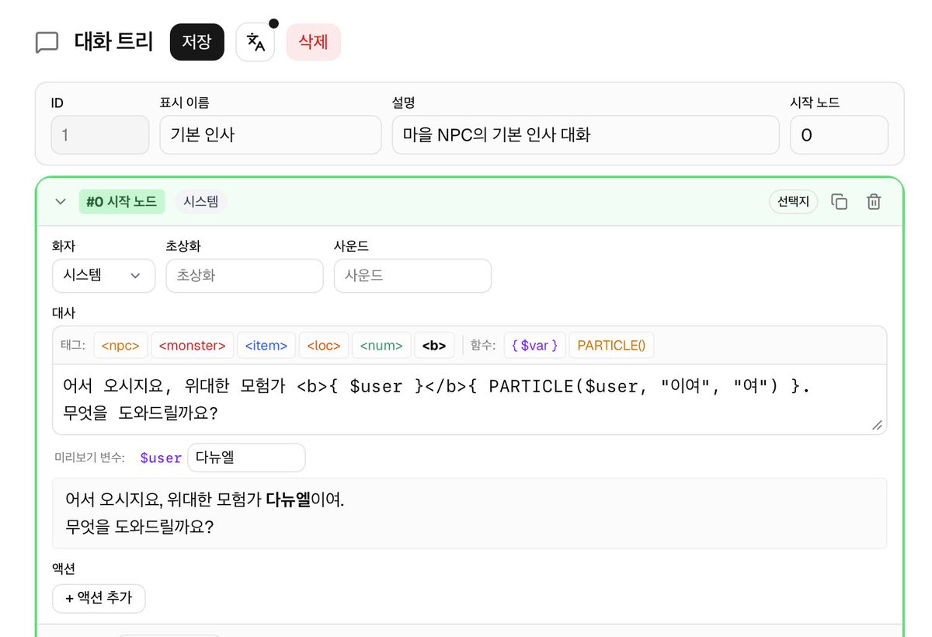
Task: Focus the 초상화 input field
Action: coord(244,276)
